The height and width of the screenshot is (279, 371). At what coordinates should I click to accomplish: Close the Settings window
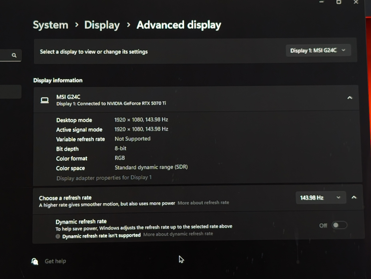tap(356, 2)
